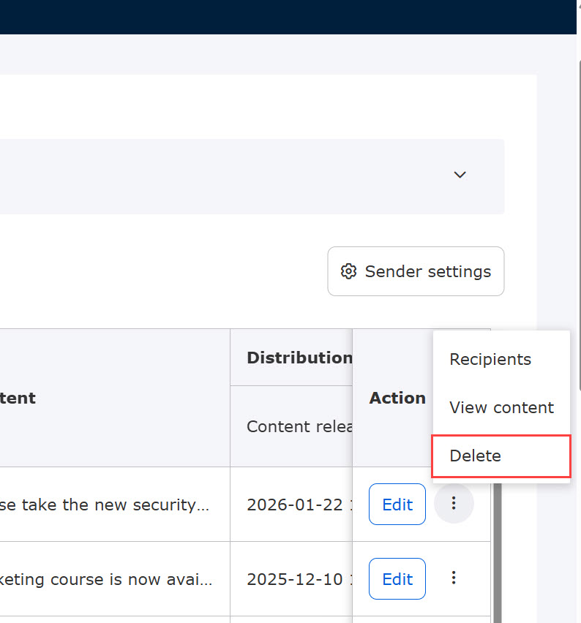The image size is (581, 623).
Task: Click the Sender settings button
Action: tap(416, 271)
